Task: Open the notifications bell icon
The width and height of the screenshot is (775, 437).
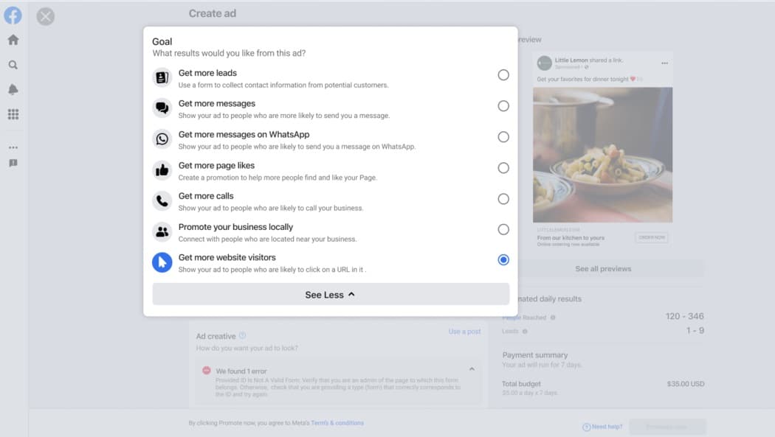Action: coord(13,89)
